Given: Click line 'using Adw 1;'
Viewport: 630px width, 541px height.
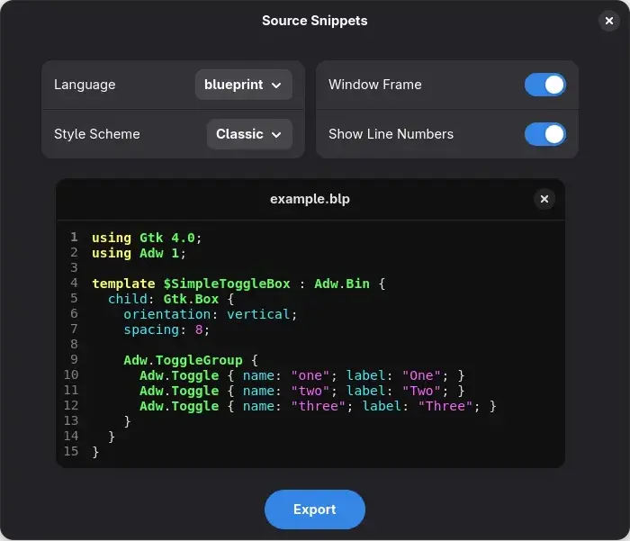Looking at the screenshot, I should coord(139,253).
